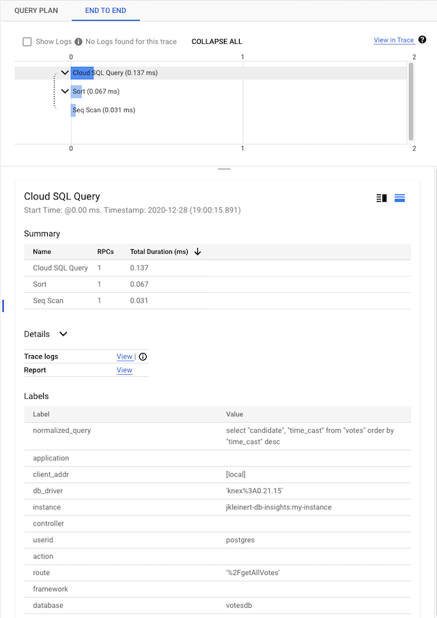Click the info icon beside Trace logs View
This screenshot has height=618, width=437.
tap(143, 356)
